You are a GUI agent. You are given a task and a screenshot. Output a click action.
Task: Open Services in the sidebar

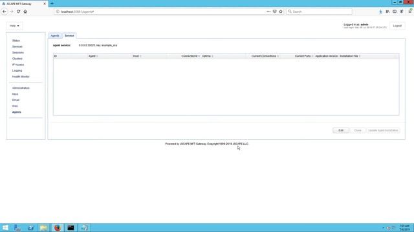[x=17, y=46]
